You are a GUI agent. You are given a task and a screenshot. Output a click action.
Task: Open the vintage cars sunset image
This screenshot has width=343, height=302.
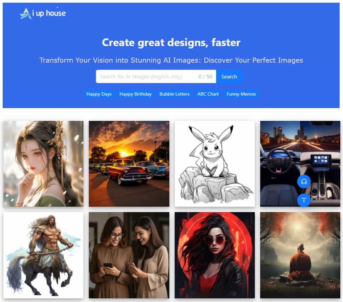point(129,164)
